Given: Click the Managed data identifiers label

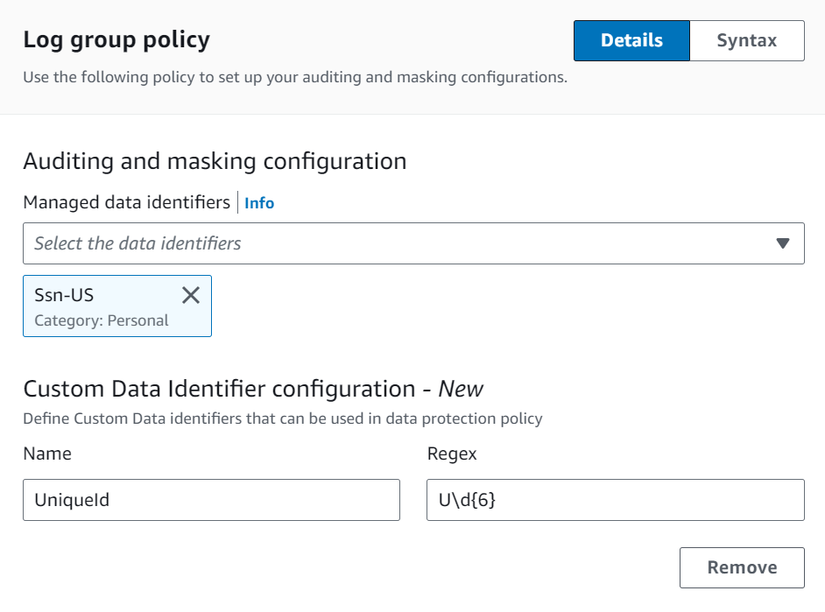Looking at the screenshot, I should [x=126, y=202].
